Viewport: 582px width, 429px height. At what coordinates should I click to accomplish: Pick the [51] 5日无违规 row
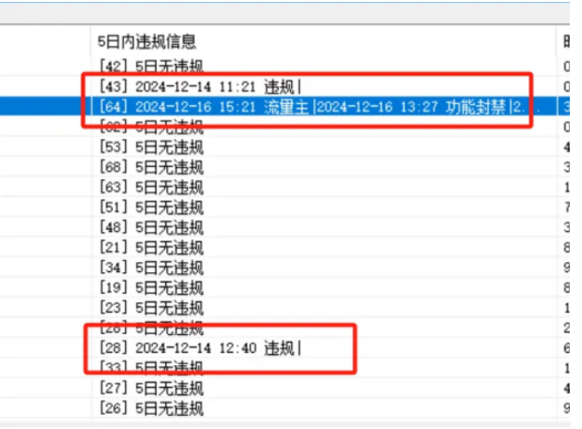pos(150,207)
